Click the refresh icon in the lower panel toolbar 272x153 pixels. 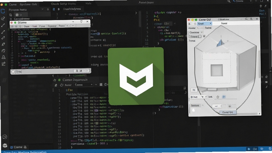[x=62, y=85]
